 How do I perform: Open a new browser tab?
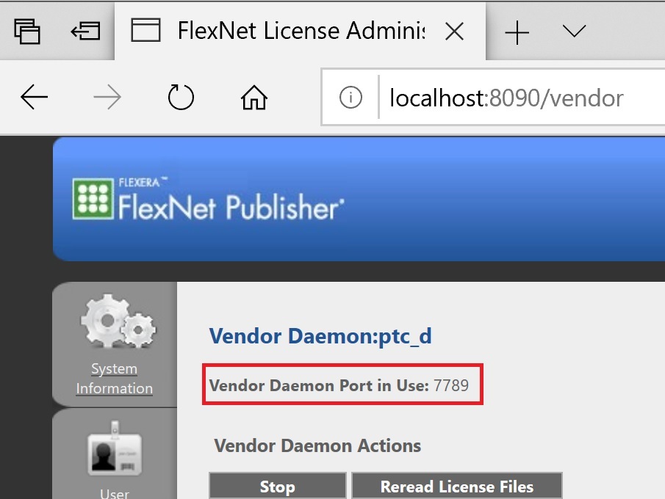click(x=517, y=32)
